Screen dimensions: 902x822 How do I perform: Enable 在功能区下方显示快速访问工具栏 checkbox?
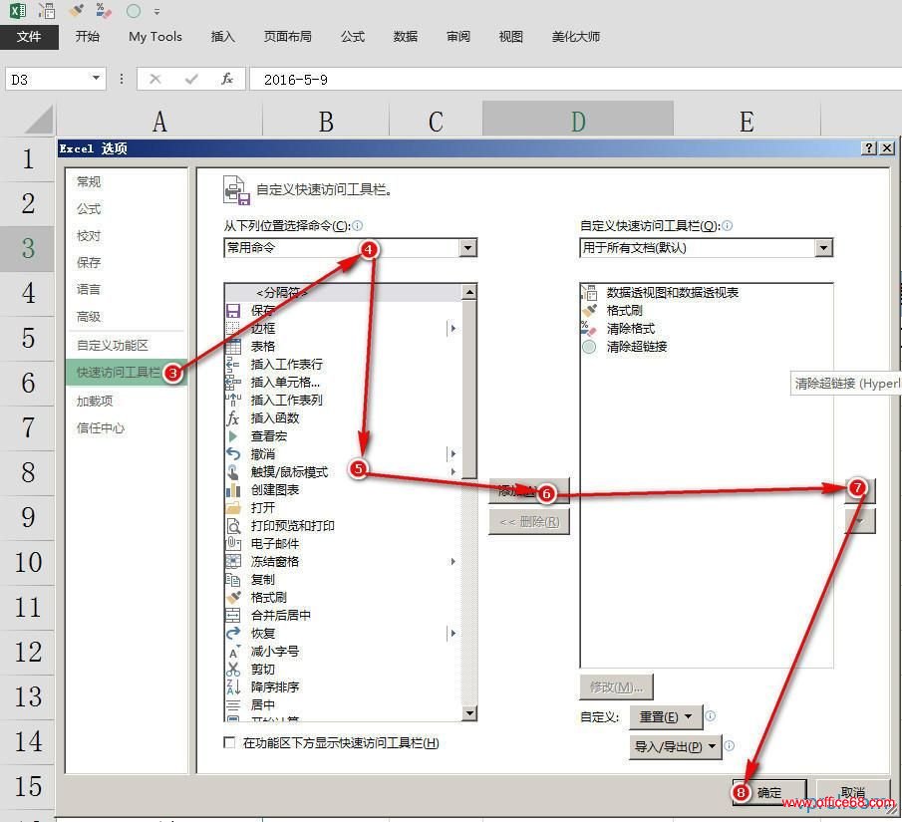230,743
